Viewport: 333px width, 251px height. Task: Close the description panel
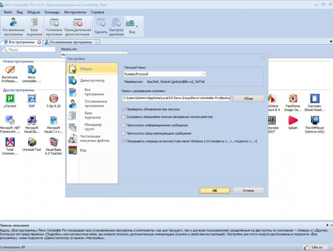[331, 225]
